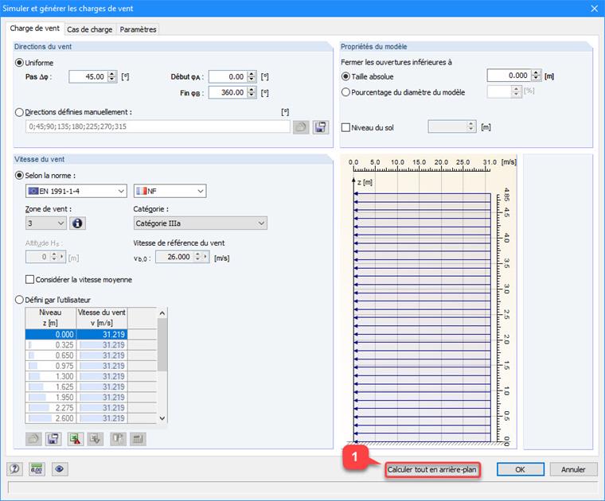Click the table scrollbar up arrow
605x501 pixels.
[x=162, y=313]
